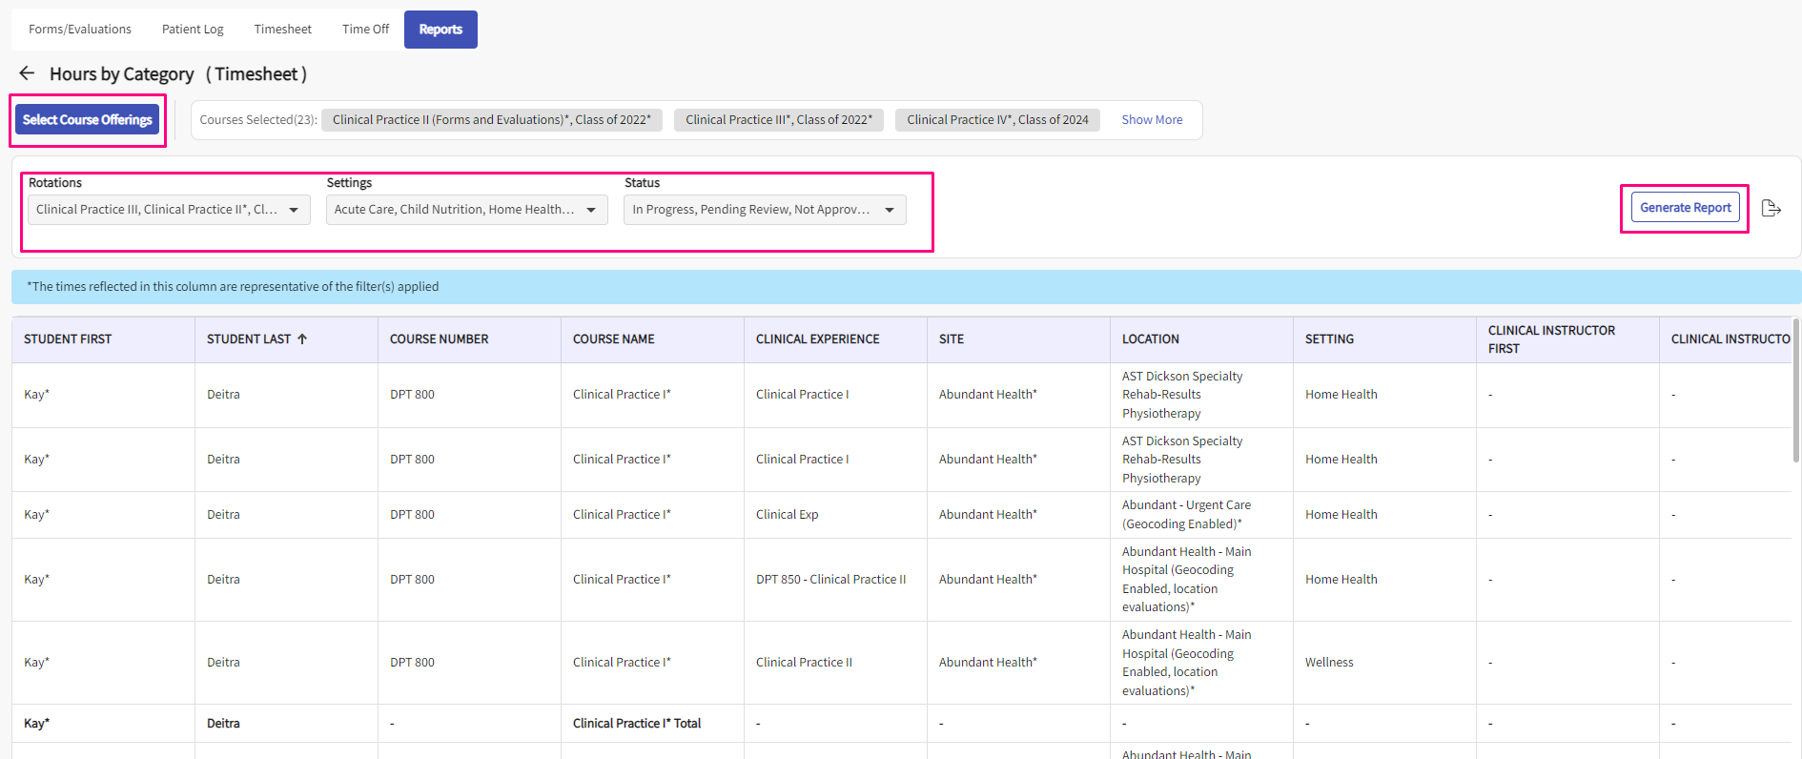This screenshot has height=759, width=1802.
Task: Click Show More courses link
Action: (x=1152, y=120)
